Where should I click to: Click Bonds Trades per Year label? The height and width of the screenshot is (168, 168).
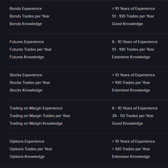(30, 16)
